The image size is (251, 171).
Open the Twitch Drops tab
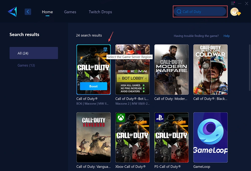pos(100,12)
